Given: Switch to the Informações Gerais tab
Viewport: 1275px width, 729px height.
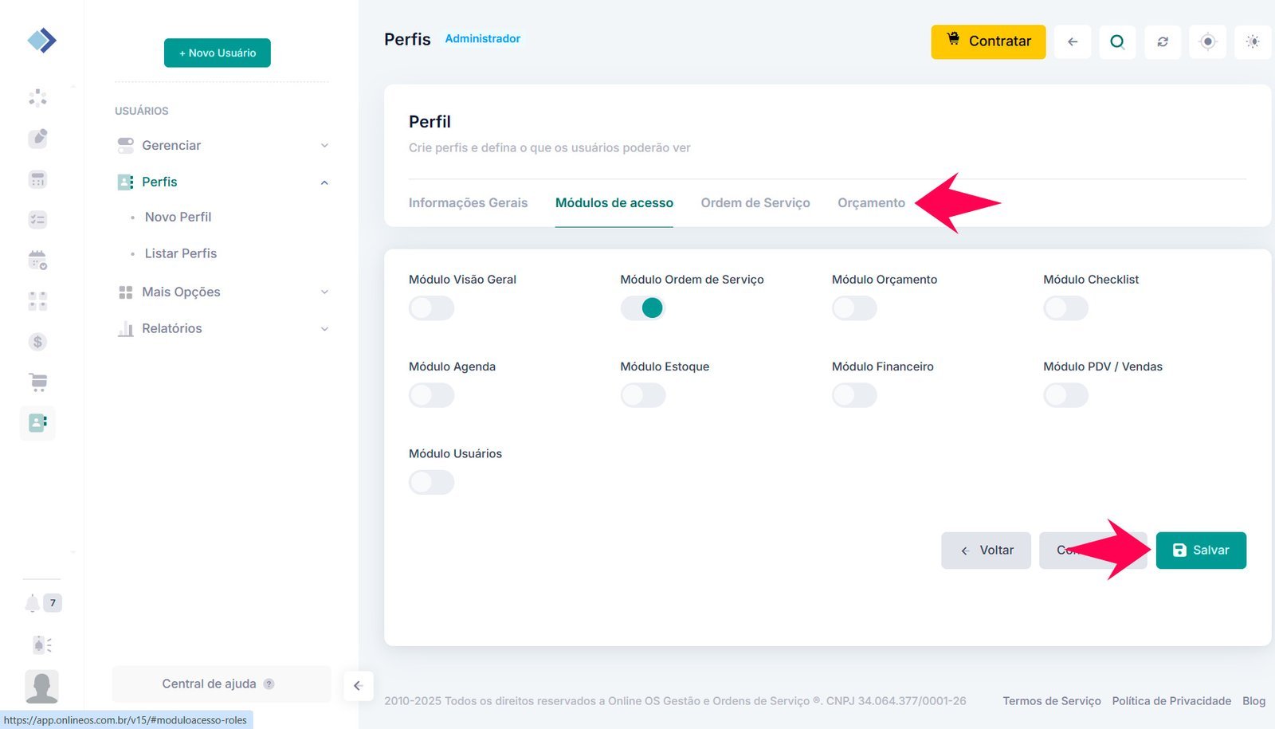Looking at the screenshot, I should (468, 203).
